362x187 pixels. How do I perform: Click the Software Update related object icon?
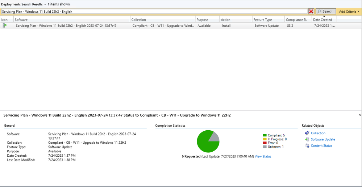(307, 139)
